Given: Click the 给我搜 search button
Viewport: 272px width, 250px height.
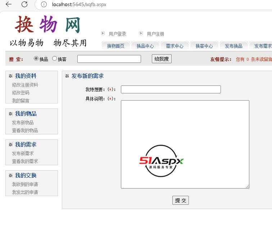Looking at the screenshot, I should click(162, 59).
